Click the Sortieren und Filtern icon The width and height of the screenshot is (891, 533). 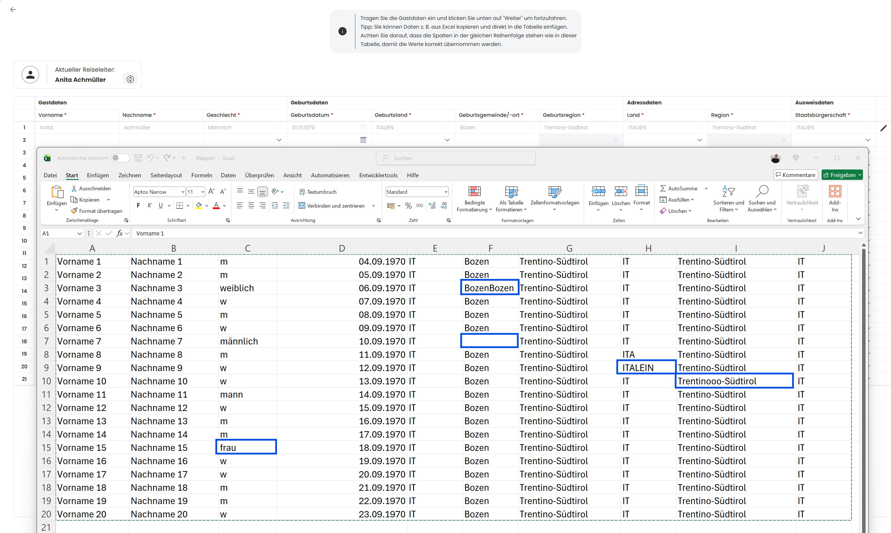point(728,191)
